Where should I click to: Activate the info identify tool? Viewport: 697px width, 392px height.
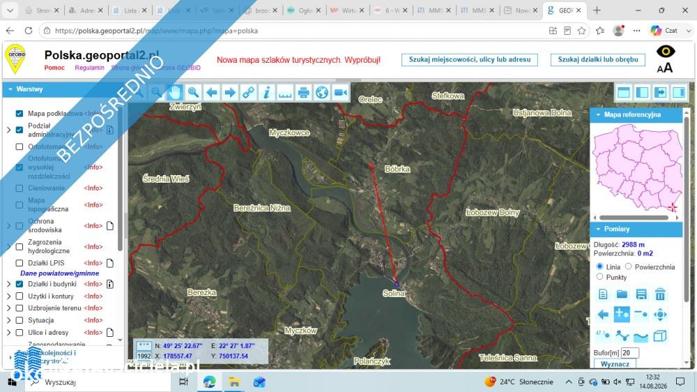tap(267, 93)
